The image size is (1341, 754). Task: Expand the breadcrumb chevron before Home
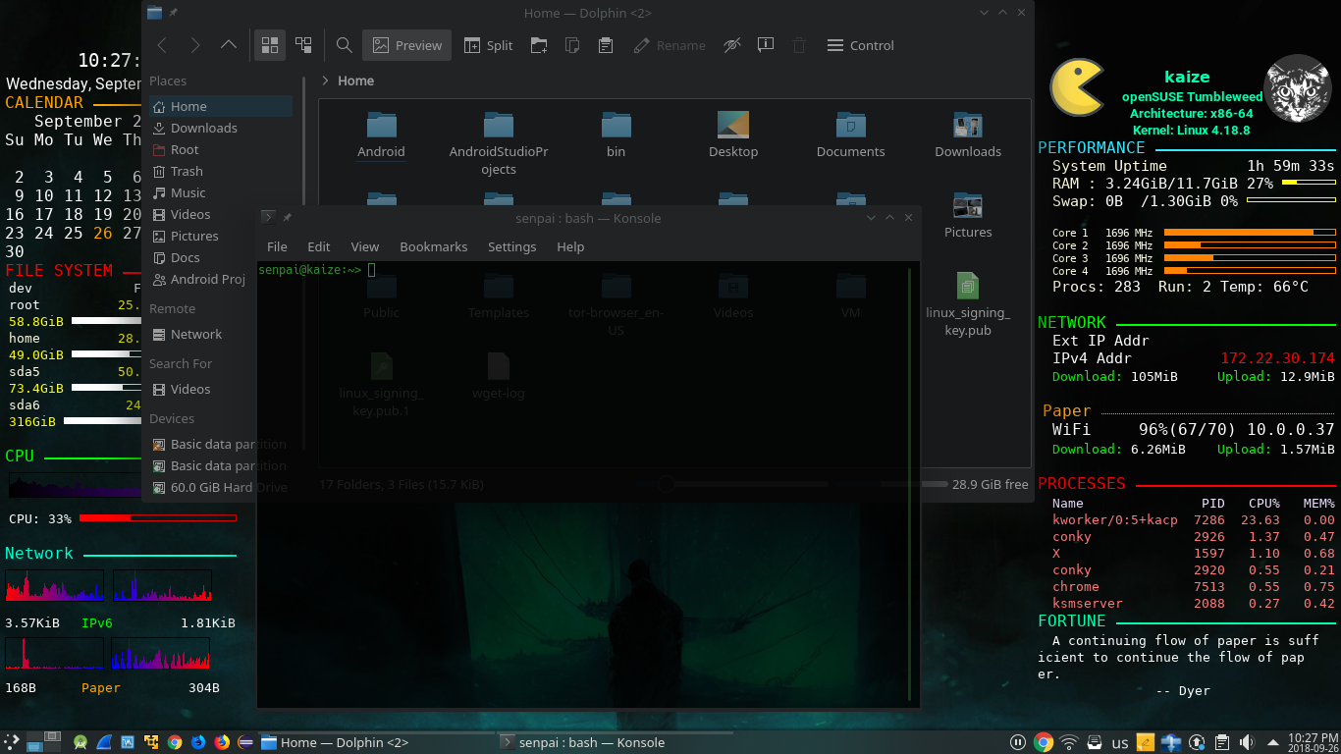click(x=325, y=81)
